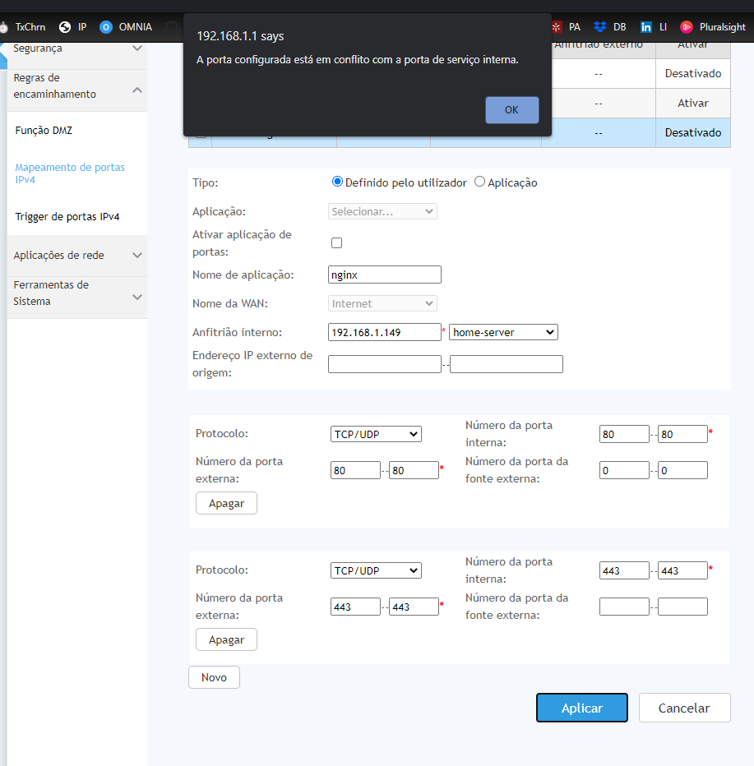Open the second TCP/UDP protocol dropdown
The height and width of the screenshot is (766, 754).
[376, 570]
